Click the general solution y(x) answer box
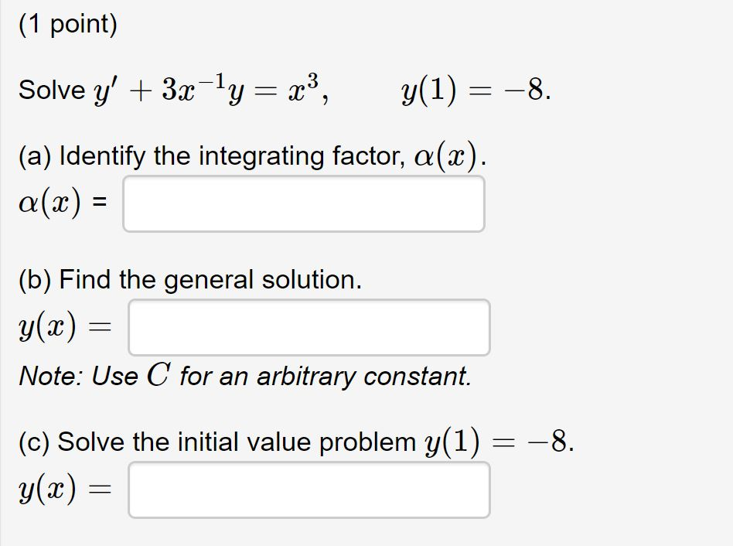 click(x=309, y=328)
